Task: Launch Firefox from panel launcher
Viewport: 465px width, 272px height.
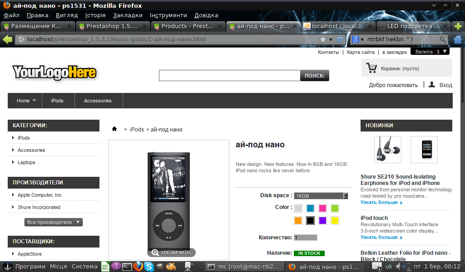Action: 138,267
